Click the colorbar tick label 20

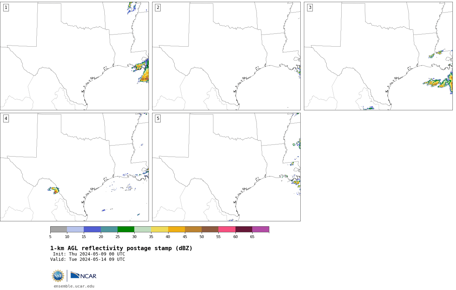pyautogui.click(x=101, y=237)
